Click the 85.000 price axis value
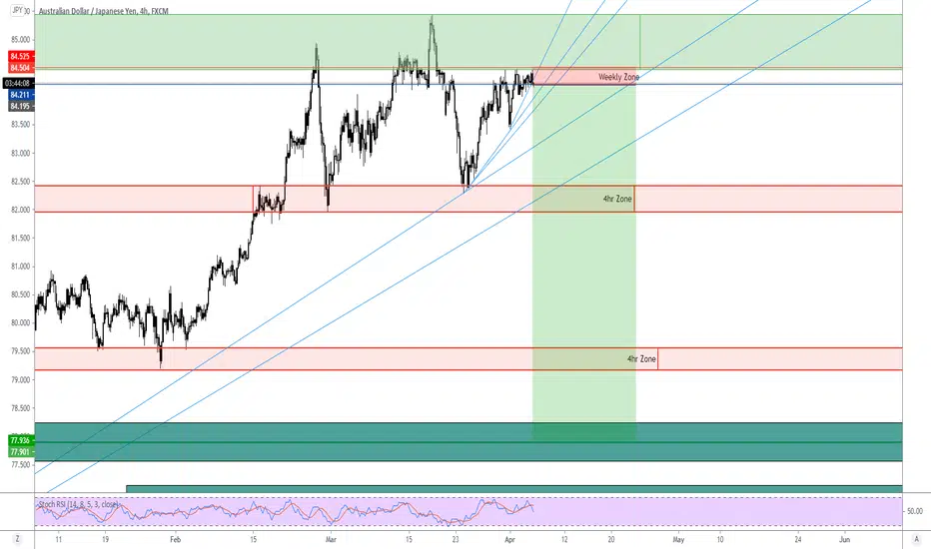Viewport: 931px width, 549px height. point(20,40)
